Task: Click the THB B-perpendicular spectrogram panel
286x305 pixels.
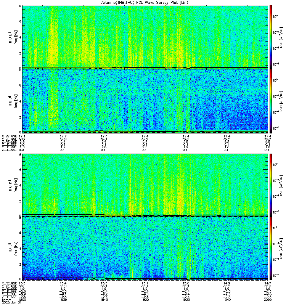Action: tap(145, 37)
